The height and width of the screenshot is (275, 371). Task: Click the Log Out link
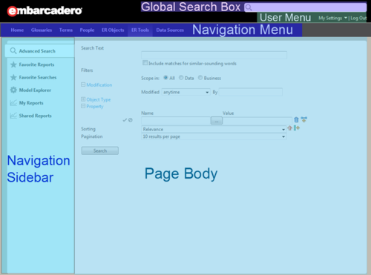(x=358, y=18)
